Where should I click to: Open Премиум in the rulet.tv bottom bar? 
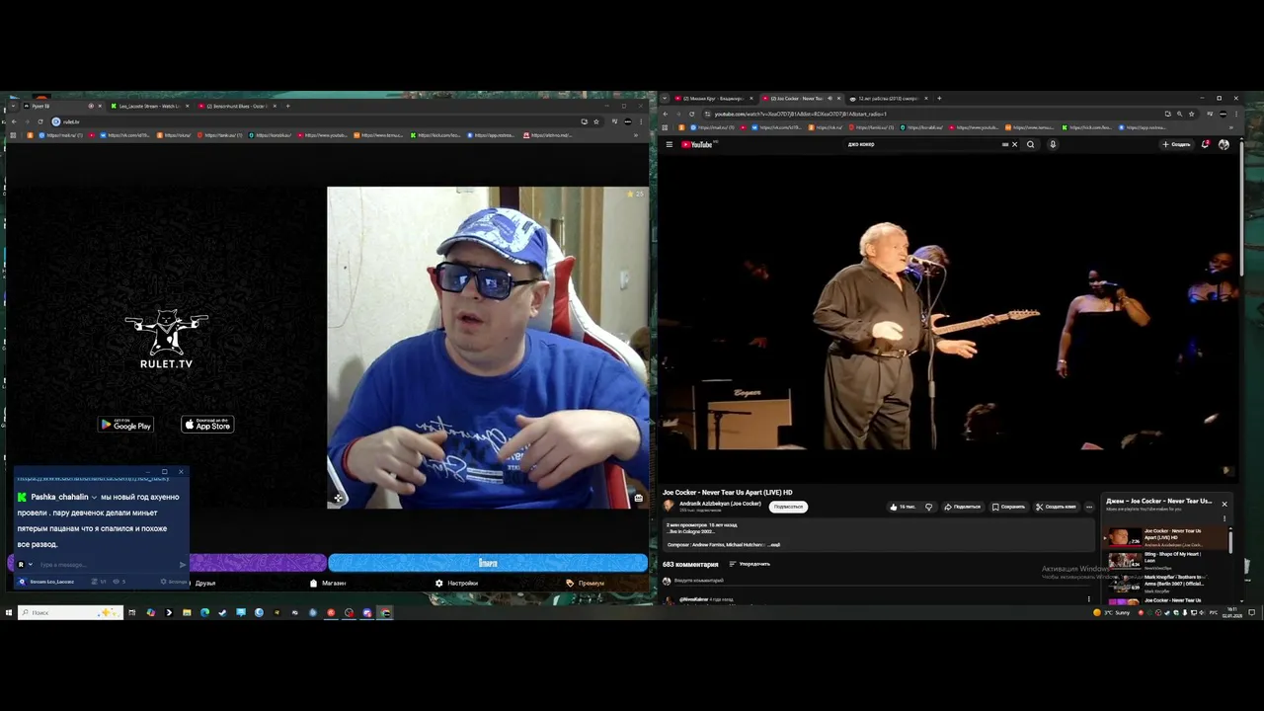(586, 583)
